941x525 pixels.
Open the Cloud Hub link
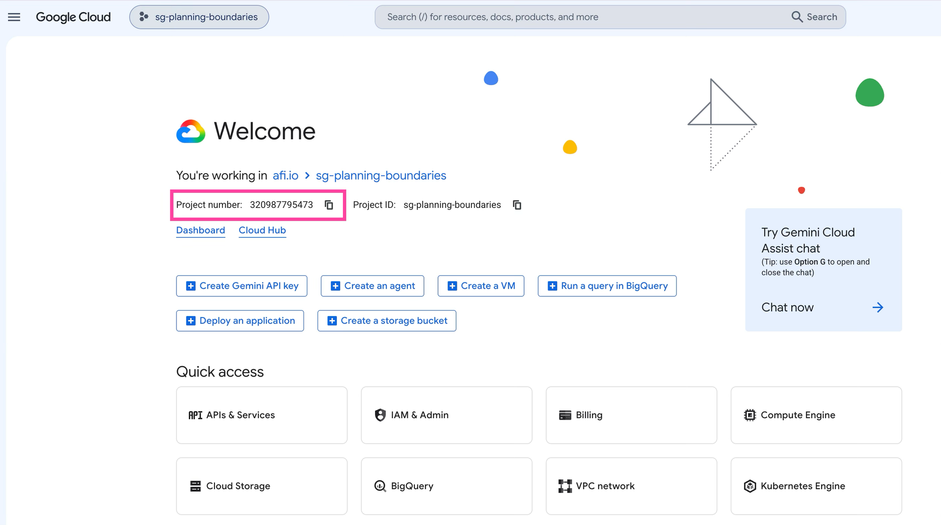pyautogui.click(x=262, y=230)
